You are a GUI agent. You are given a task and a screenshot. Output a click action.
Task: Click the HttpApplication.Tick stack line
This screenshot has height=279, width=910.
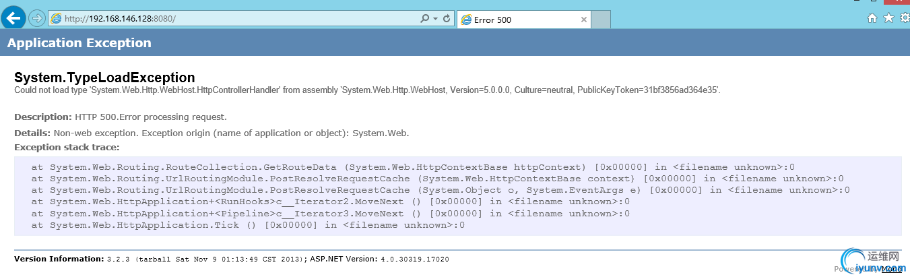pos(248,225)
